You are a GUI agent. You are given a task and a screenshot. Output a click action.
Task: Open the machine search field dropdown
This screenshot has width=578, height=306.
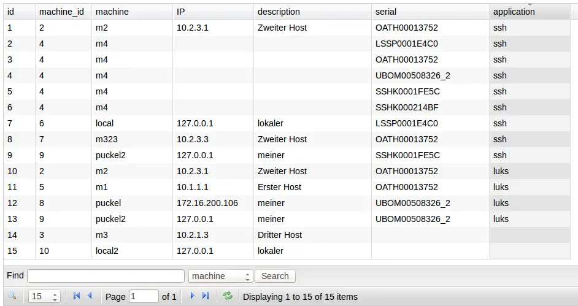click(x=220, y=276)
